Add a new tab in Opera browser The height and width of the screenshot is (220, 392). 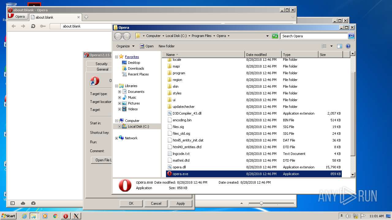pos(86,17)
